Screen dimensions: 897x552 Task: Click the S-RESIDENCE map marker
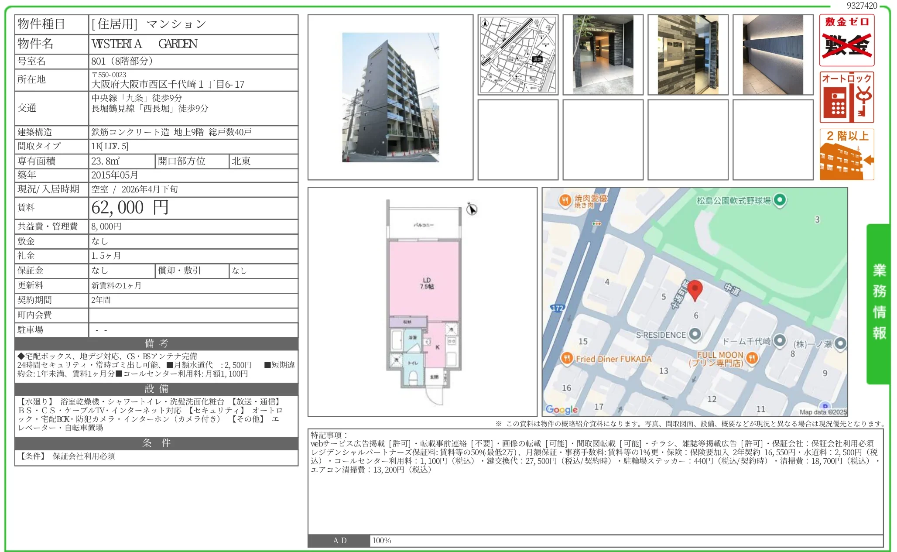[695, 334]
